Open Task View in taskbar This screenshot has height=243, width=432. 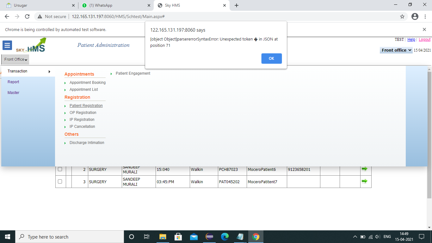[x=147, y=237]
